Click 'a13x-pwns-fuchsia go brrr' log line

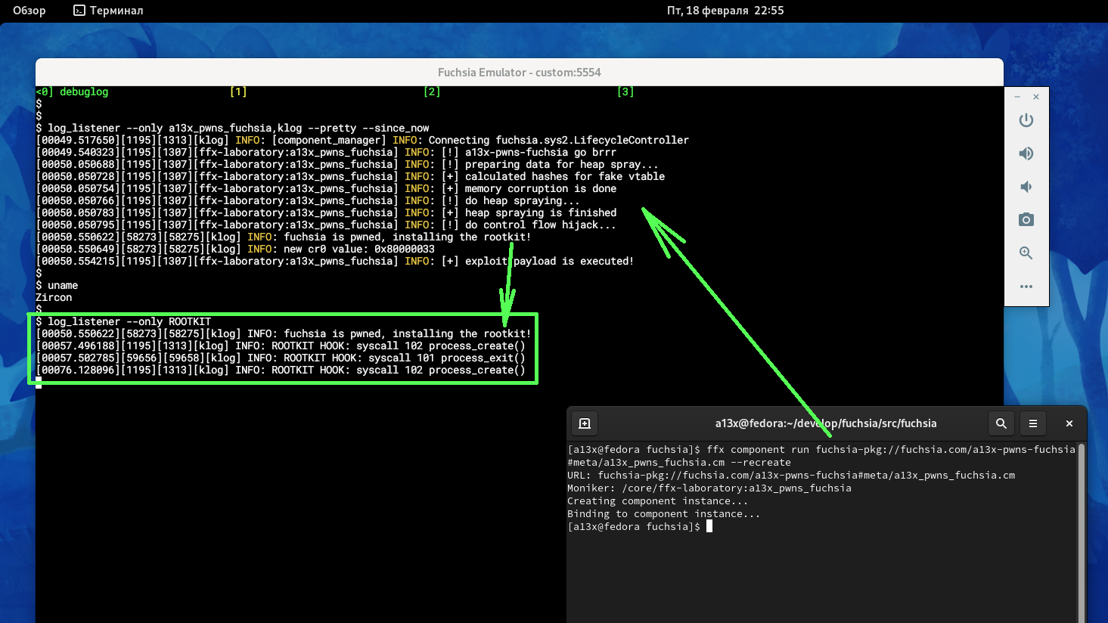[x=326, y=152]
